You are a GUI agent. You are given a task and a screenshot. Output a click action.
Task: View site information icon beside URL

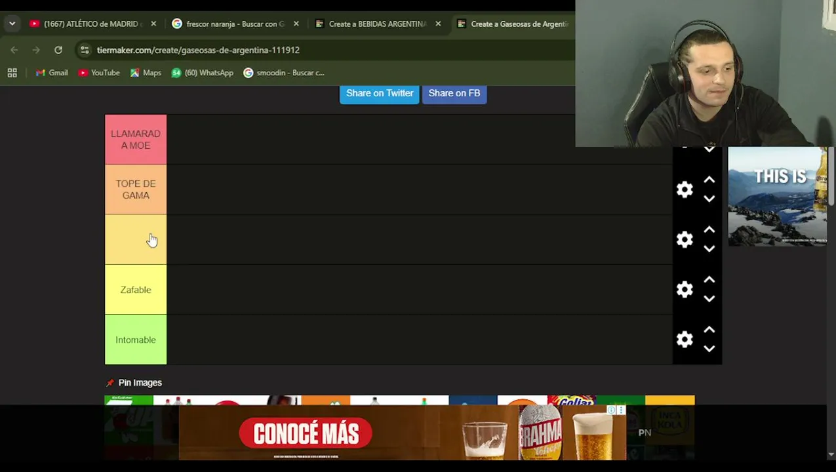(85, 50)
